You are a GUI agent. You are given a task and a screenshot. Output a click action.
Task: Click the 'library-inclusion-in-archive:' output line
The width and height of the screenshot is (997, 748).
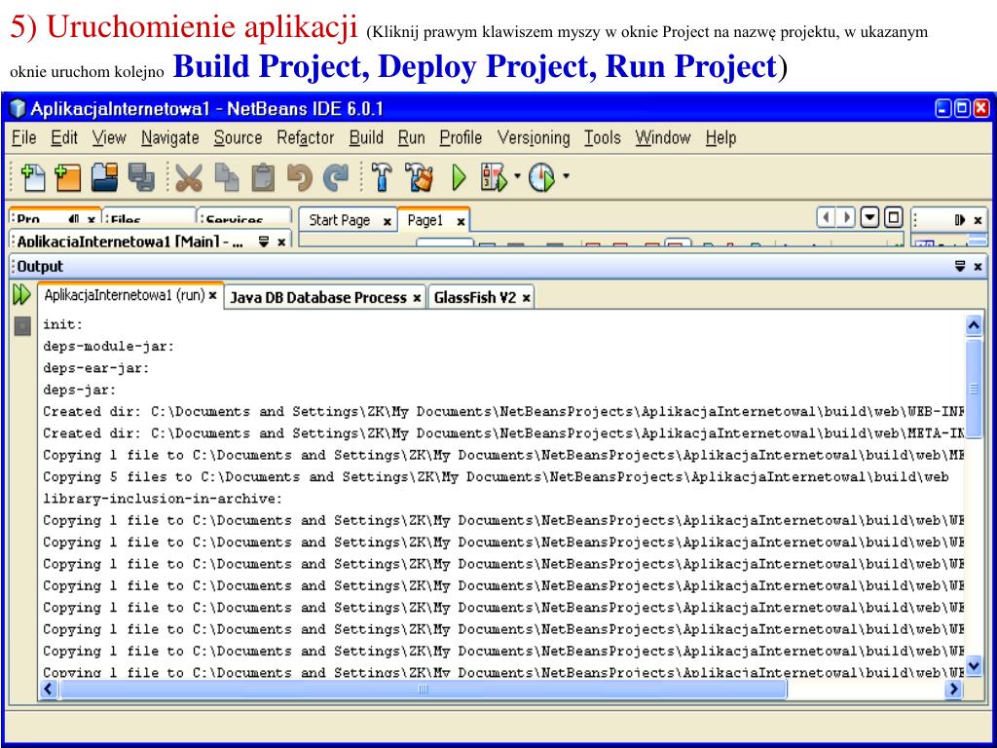[x=163, y=499]
